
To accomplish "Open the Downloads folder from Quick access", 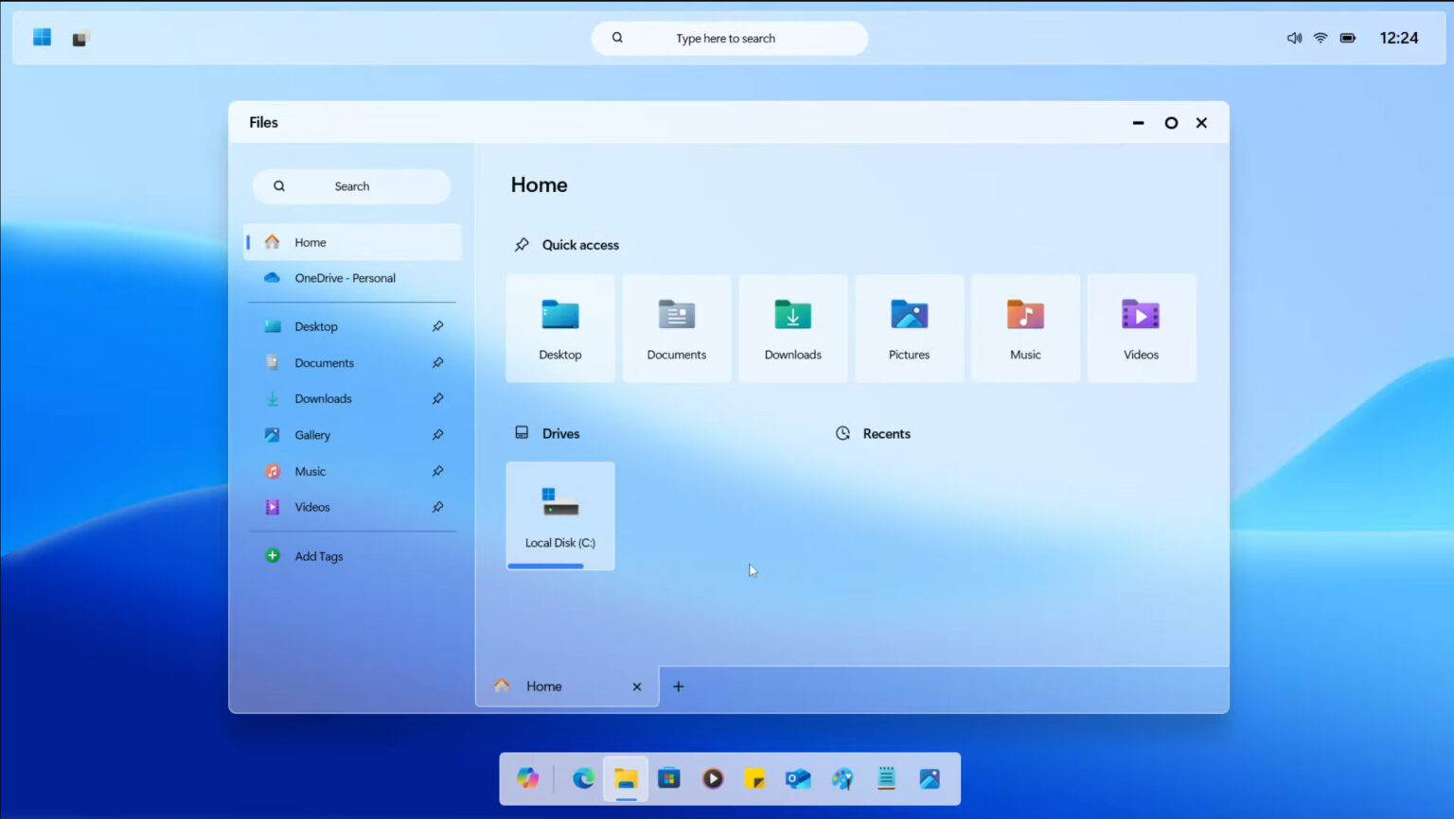I will pyautogui.click(x=792, y=326).
